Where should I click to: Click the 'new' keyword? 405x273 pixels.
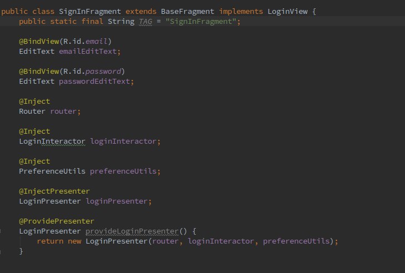coord(74,241)
